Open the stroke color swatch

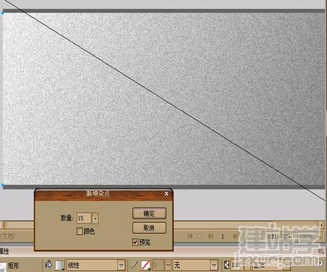pyautogui.click(x=145, y=265)
